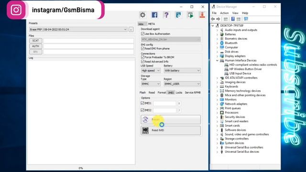Toggle Force Preloader To BROM checkbox
Viewport: 306px width, 172px height.
[x=142, y=57]
